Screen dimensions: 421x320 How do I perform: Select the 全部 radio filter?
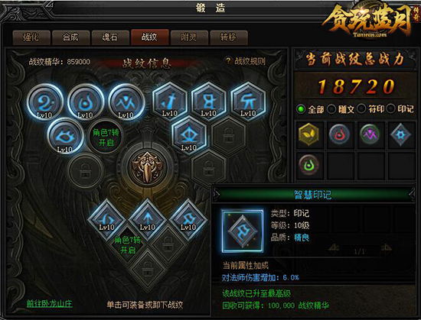click(x=310, y=109)
